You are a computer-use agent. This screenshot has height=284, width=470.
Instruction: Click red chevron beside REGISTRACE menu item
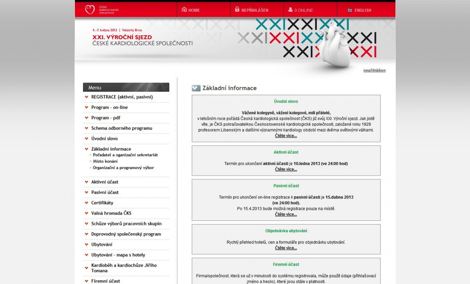(87, 97)
